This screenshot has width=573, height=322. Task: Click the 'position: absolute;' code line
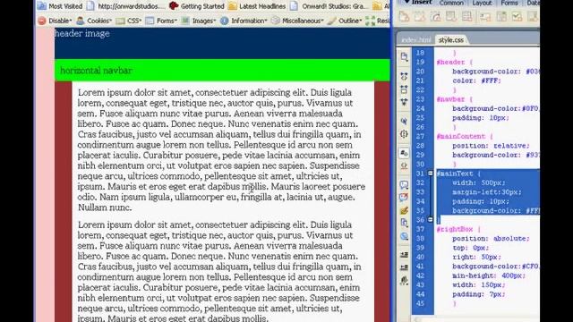[491, 239]
